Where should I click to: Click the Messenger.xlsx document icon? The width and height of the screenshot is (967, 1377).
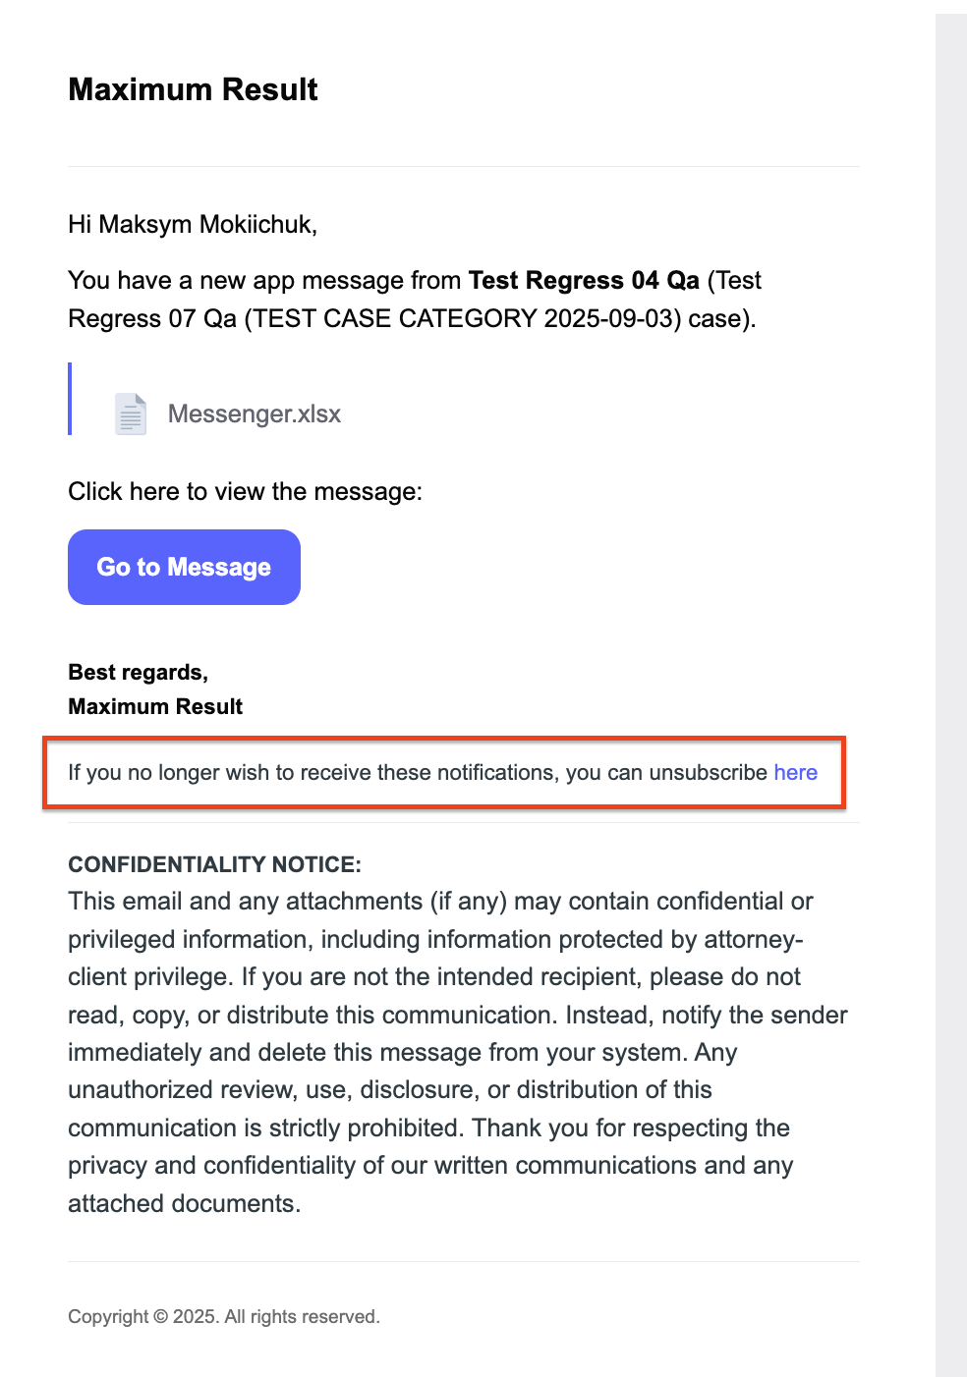130,413
